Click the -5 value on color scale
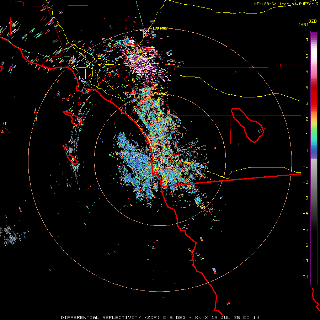This screenshot has width=320, height=320. (305, 230)
